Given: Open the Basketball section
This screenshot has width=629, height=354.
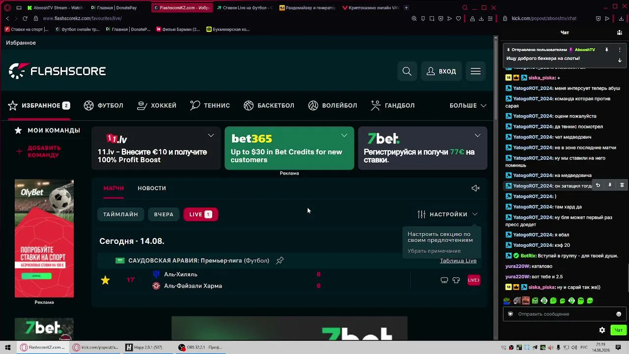Looking at the screenshot, I should 269,106.
